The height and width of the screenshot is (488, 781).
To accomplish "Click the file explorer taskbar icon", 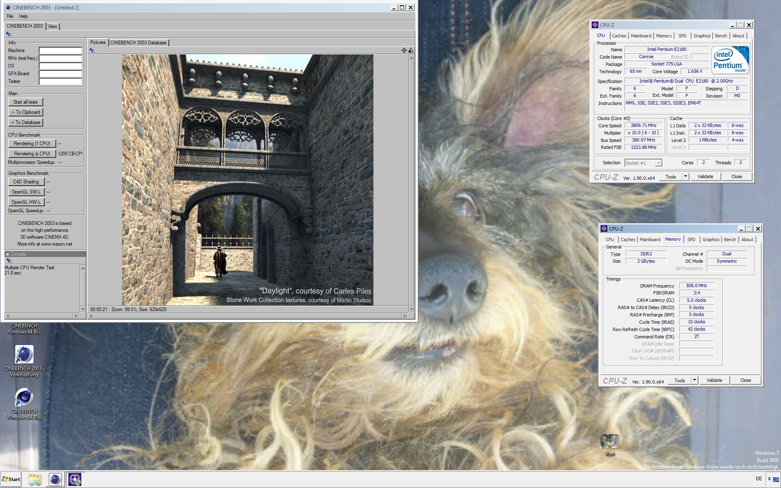I will (x=35, y=480).
